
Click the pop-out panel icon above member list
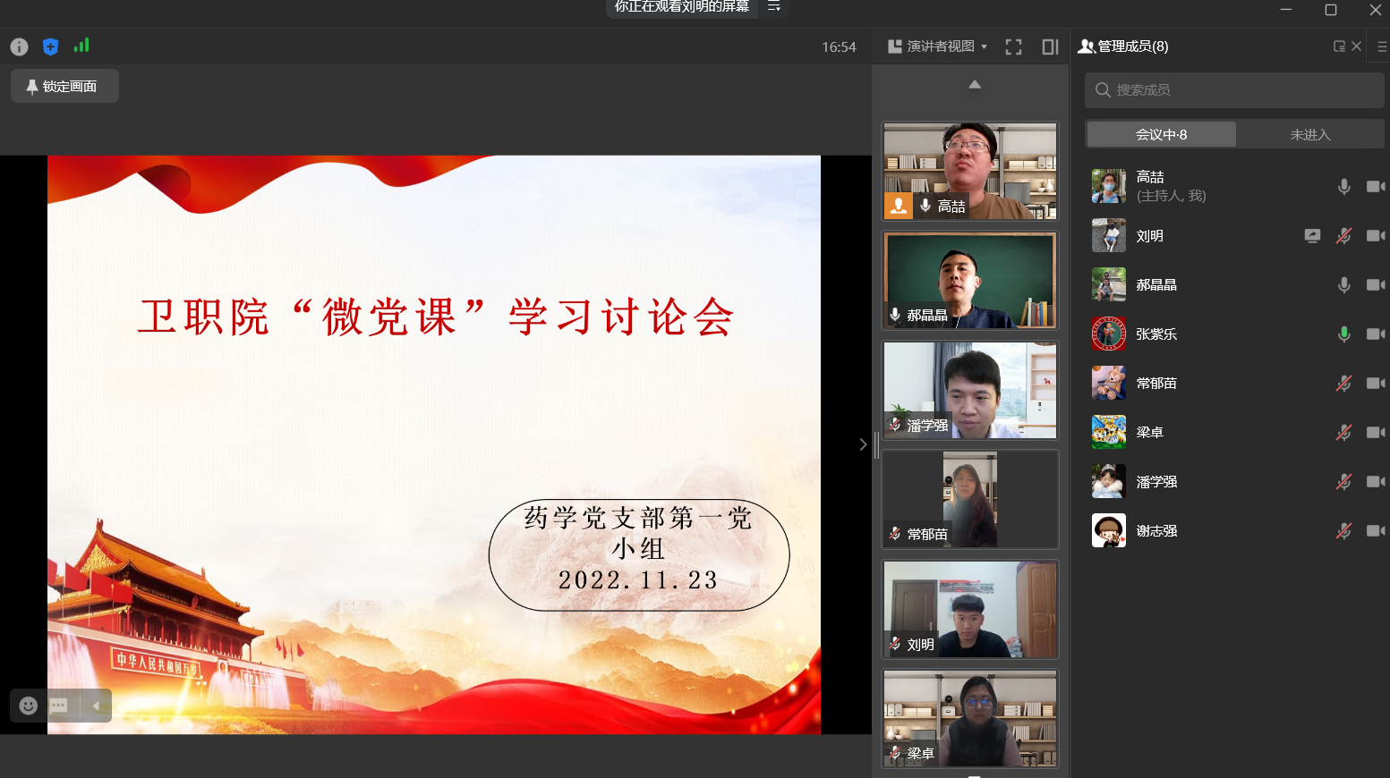click(x=1339, y=46)
